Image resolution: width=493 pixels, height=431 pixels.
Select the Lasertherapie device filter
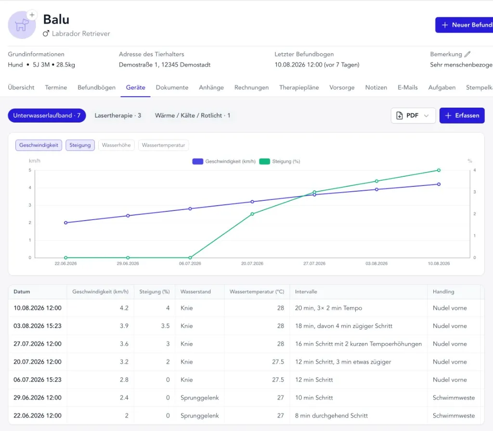pos(118,115)
